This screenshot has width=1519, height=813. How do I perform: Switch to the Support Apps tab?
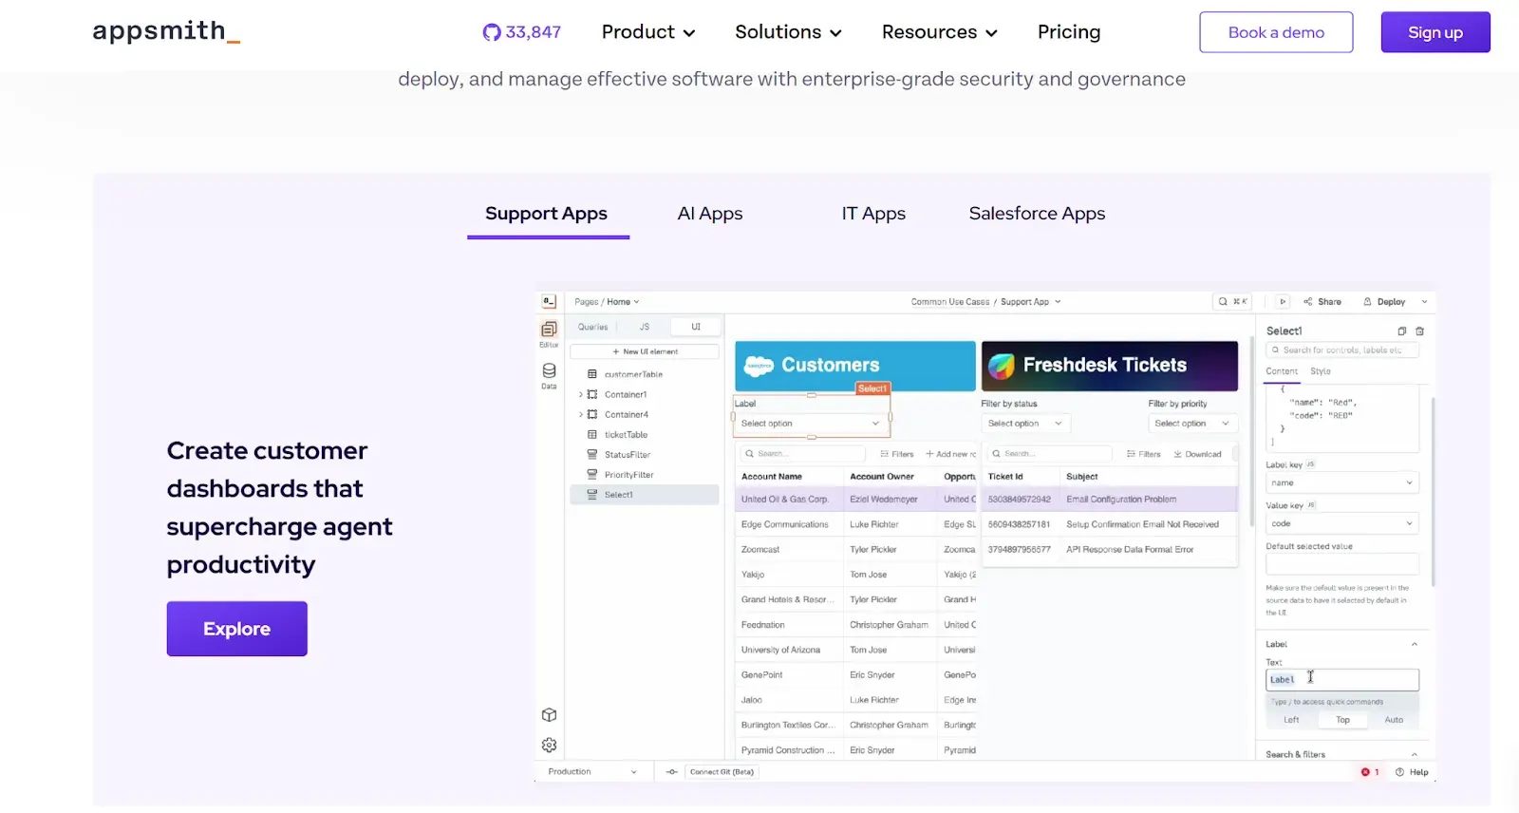547,214
